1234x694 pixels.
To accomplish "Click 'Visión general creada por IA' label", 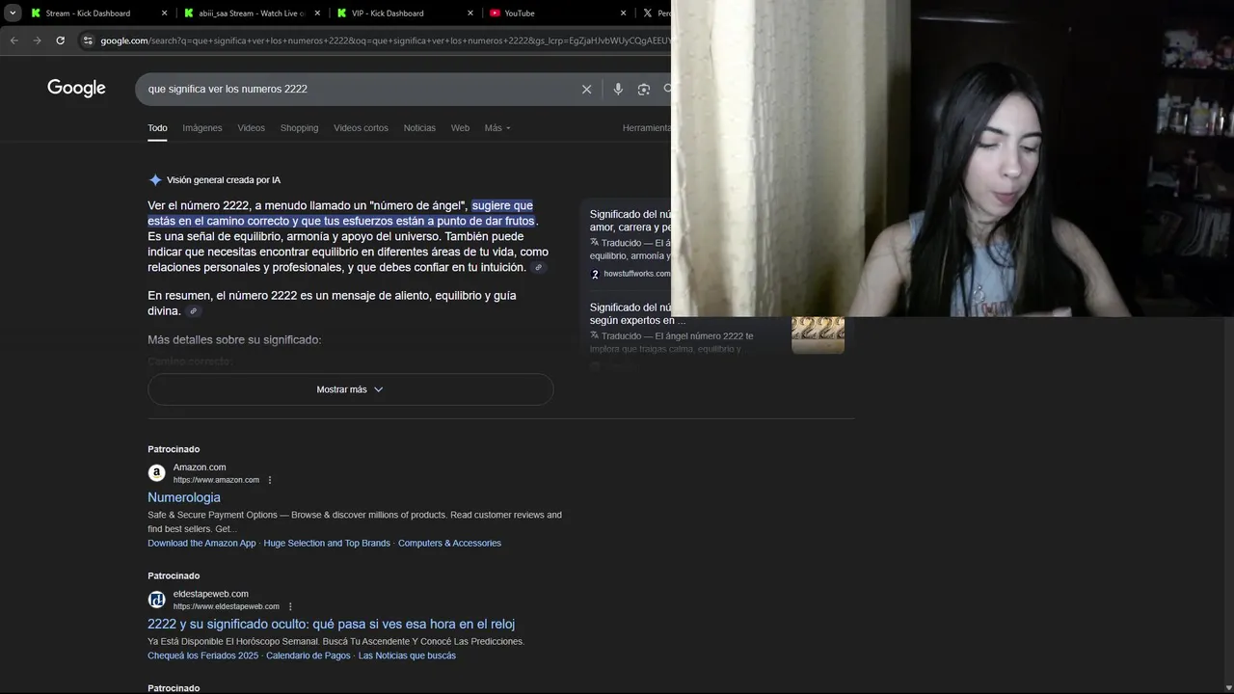I will pyautogui.click(x=224, y=180).
